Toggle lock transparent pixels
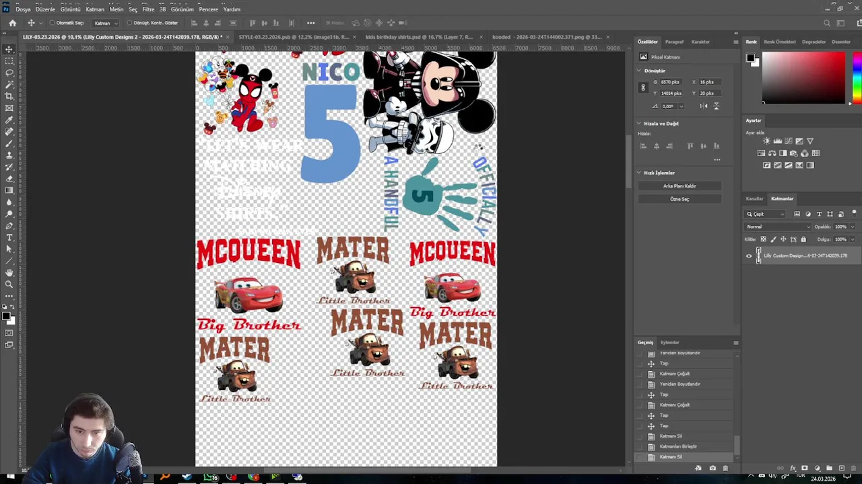 click(x=763, y=239)
